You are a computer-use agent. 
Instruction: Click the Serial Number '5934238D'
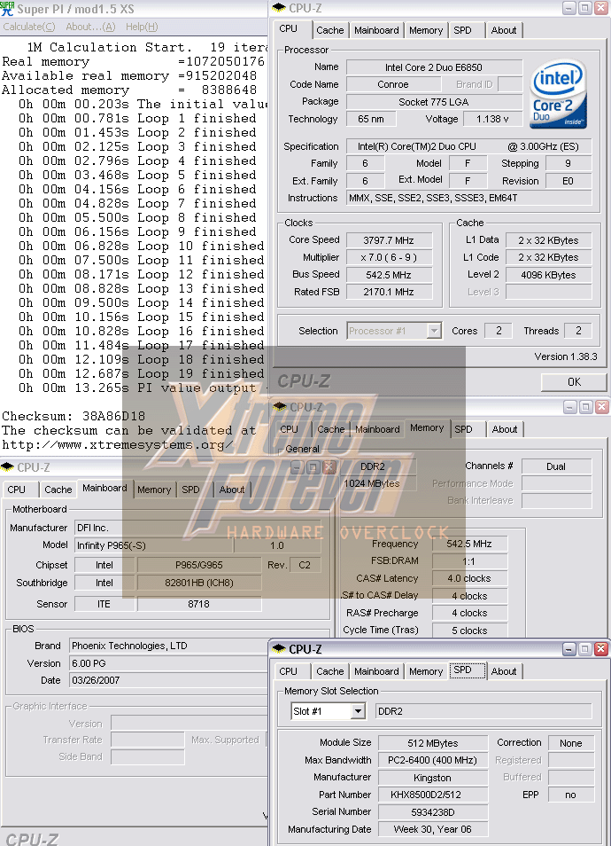click(x=433, y=812)
